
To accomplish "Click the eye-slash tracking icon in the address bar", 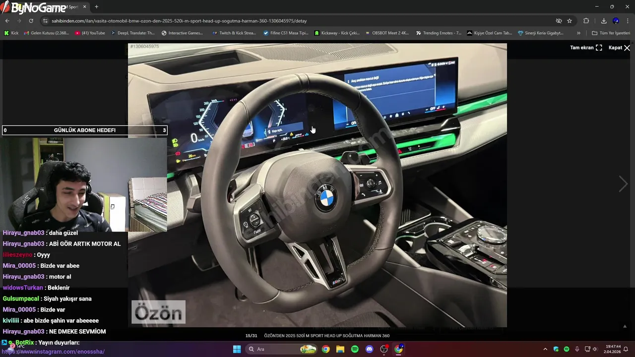I will (x=559, y=21).
